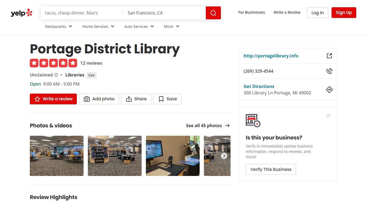Go back with the left carousel arrow

click(36, 156)
